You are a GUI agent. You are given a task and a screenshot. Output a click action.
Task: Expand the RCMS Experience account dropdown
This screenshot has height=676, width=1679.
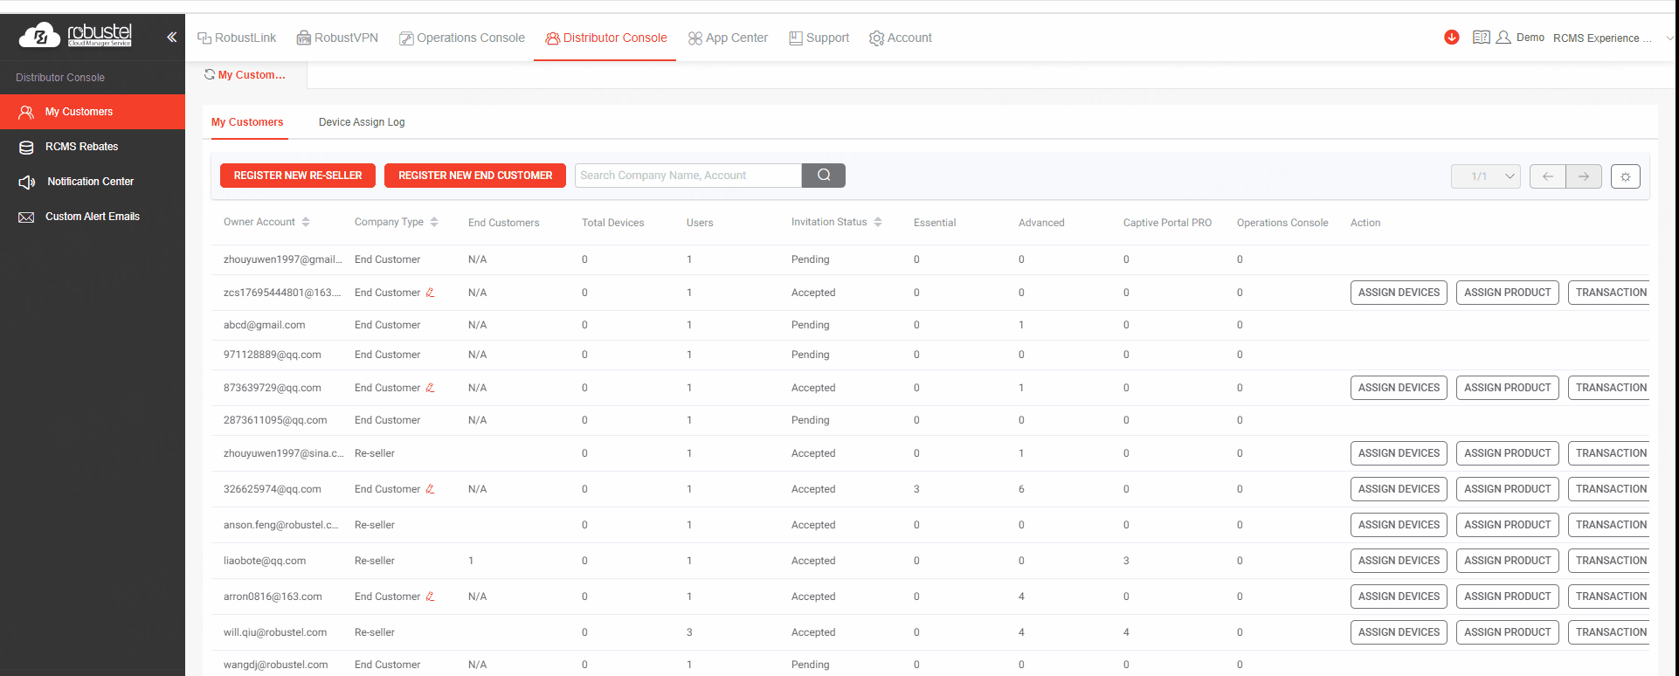point(1669,38)
